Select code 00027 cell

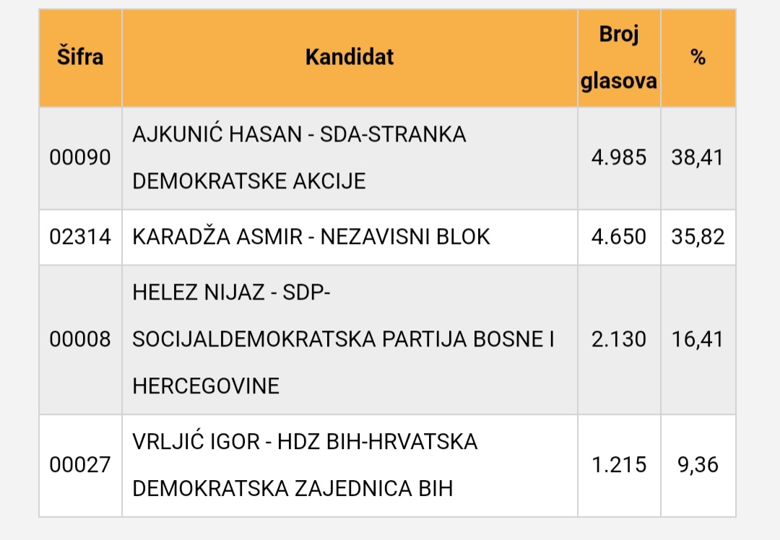point(80,465)
